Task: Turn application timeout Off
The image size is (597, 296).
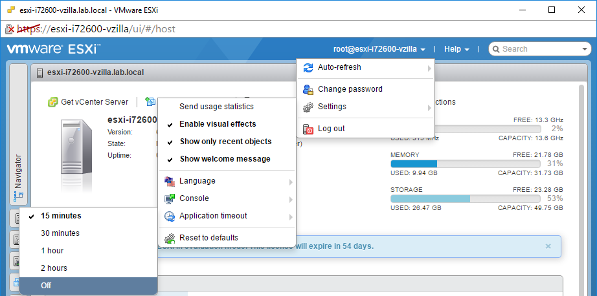Action: pyautogui.click(x=88, y=286)
